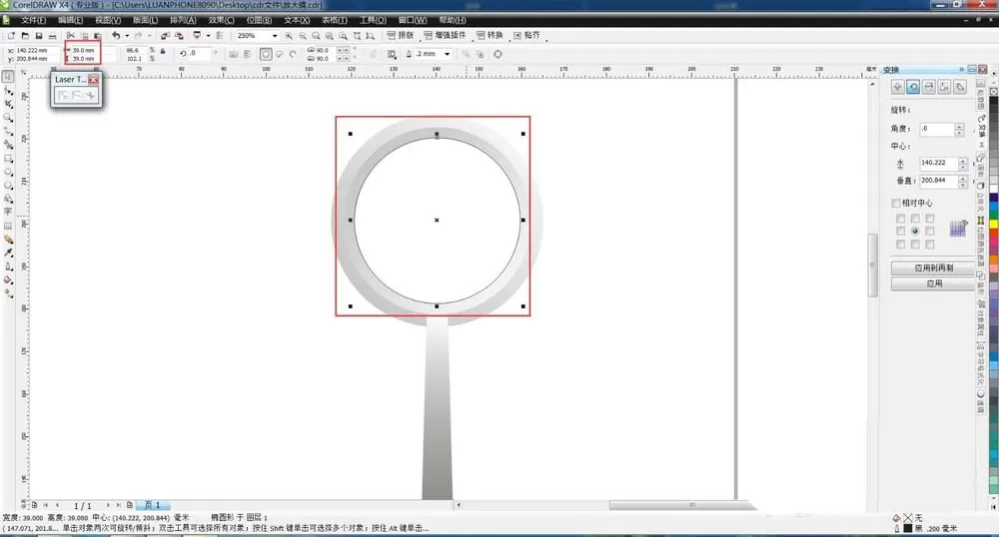The image size is (1000, 537).
Task: Click the Save icon in the toolbar
Action: click(x=39, y=36)
